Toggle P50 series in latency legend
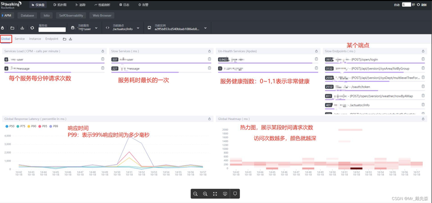Viewport: 432px width, 203px height. tap(10, 127)
